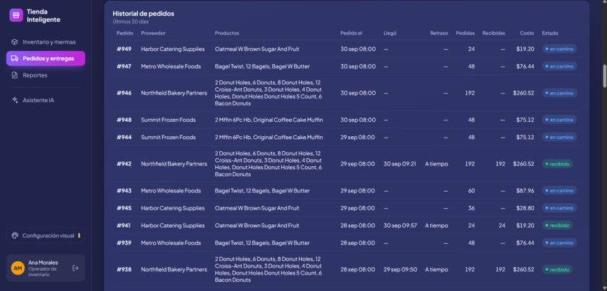Select order number #949
This screenshot has width=607, height=291.
coord(124,49)
